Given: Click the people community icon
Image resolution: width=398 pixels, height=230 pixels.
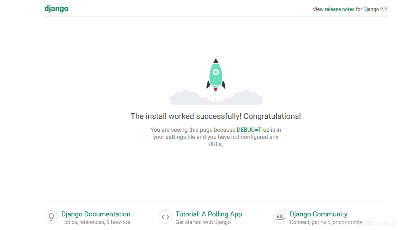Looking at the screenshot, I should pos(280,217).
